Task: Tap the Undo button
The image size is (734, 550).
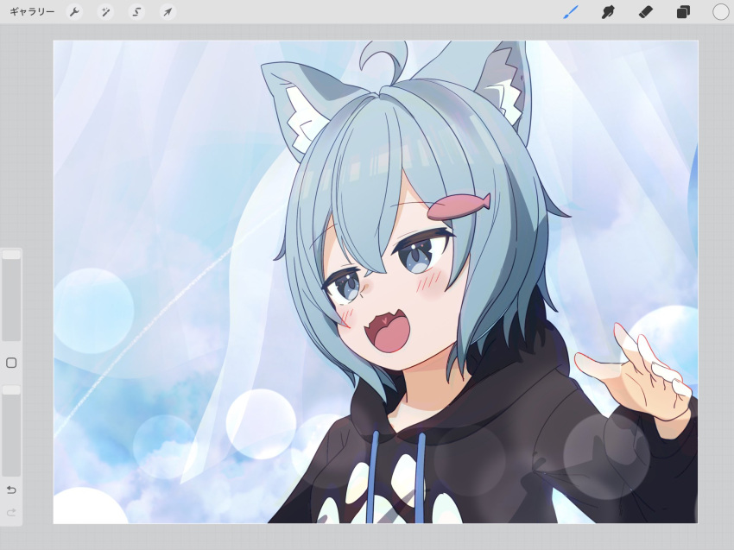Action: 9,489
